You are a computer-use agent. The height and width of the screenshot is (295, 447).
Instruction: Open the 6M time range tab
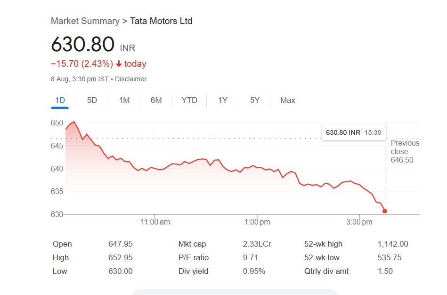coord(156,100)
